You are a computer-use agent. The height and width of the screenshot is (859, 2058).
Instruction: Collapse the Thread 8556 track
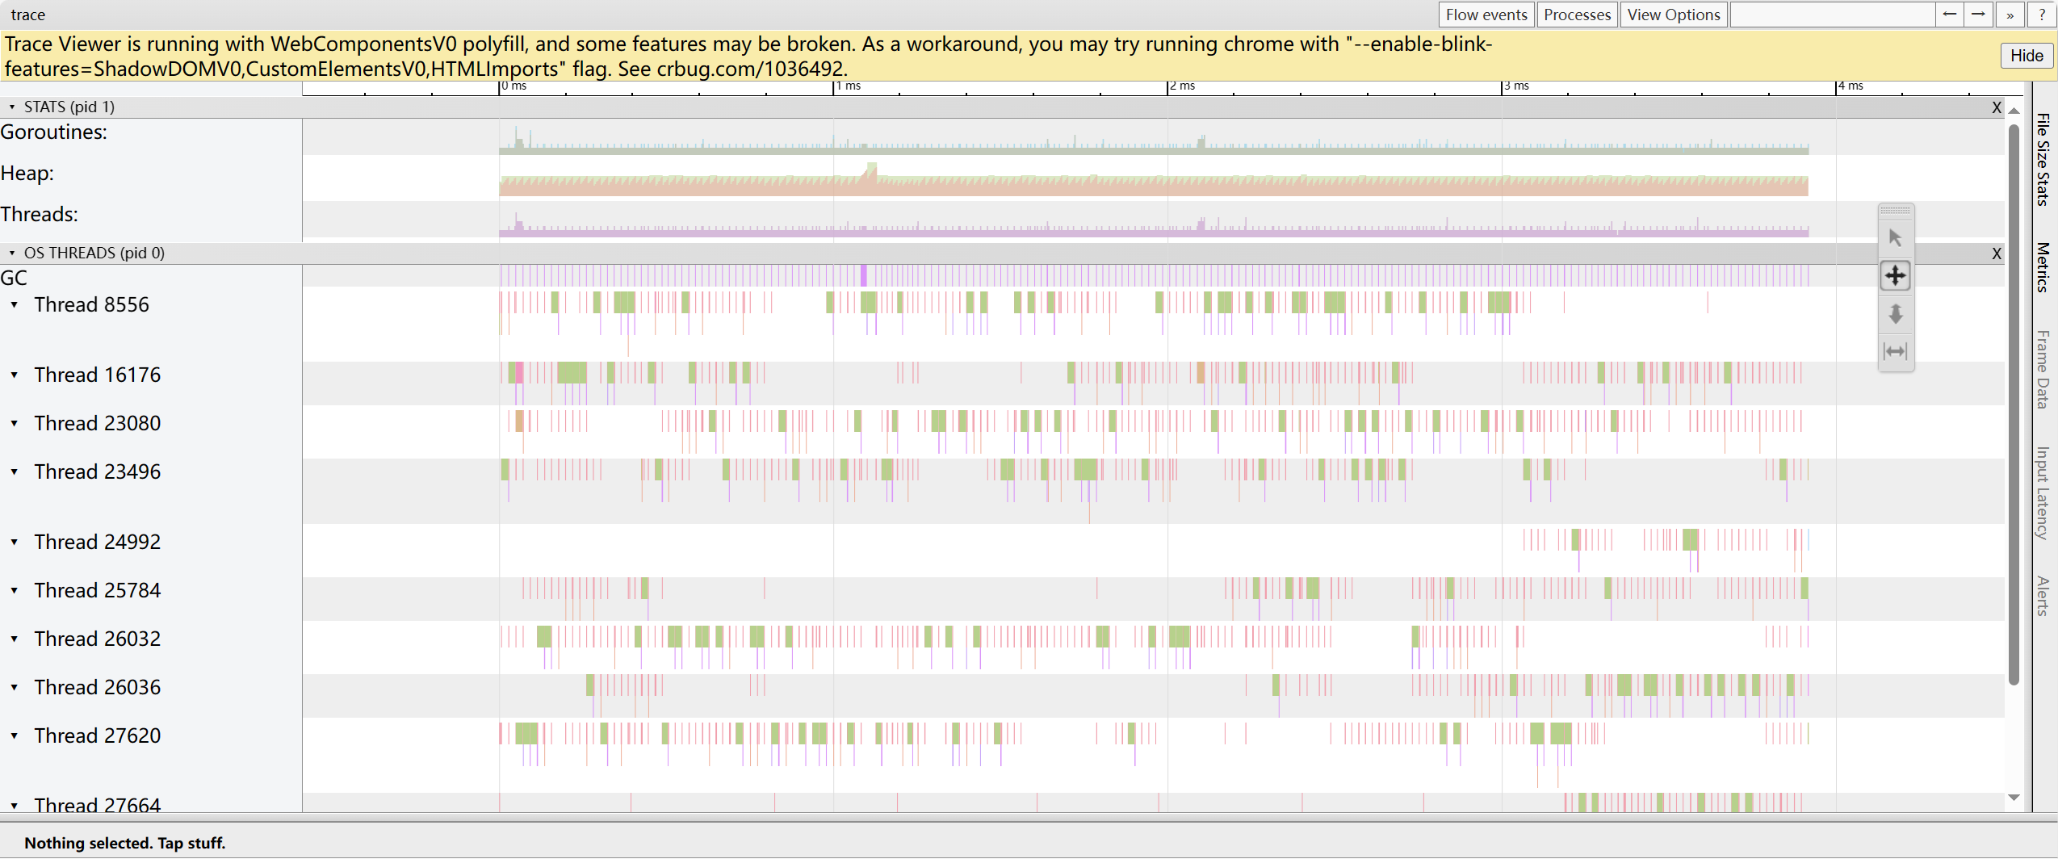pyautogui.click(x=15, y=305)
